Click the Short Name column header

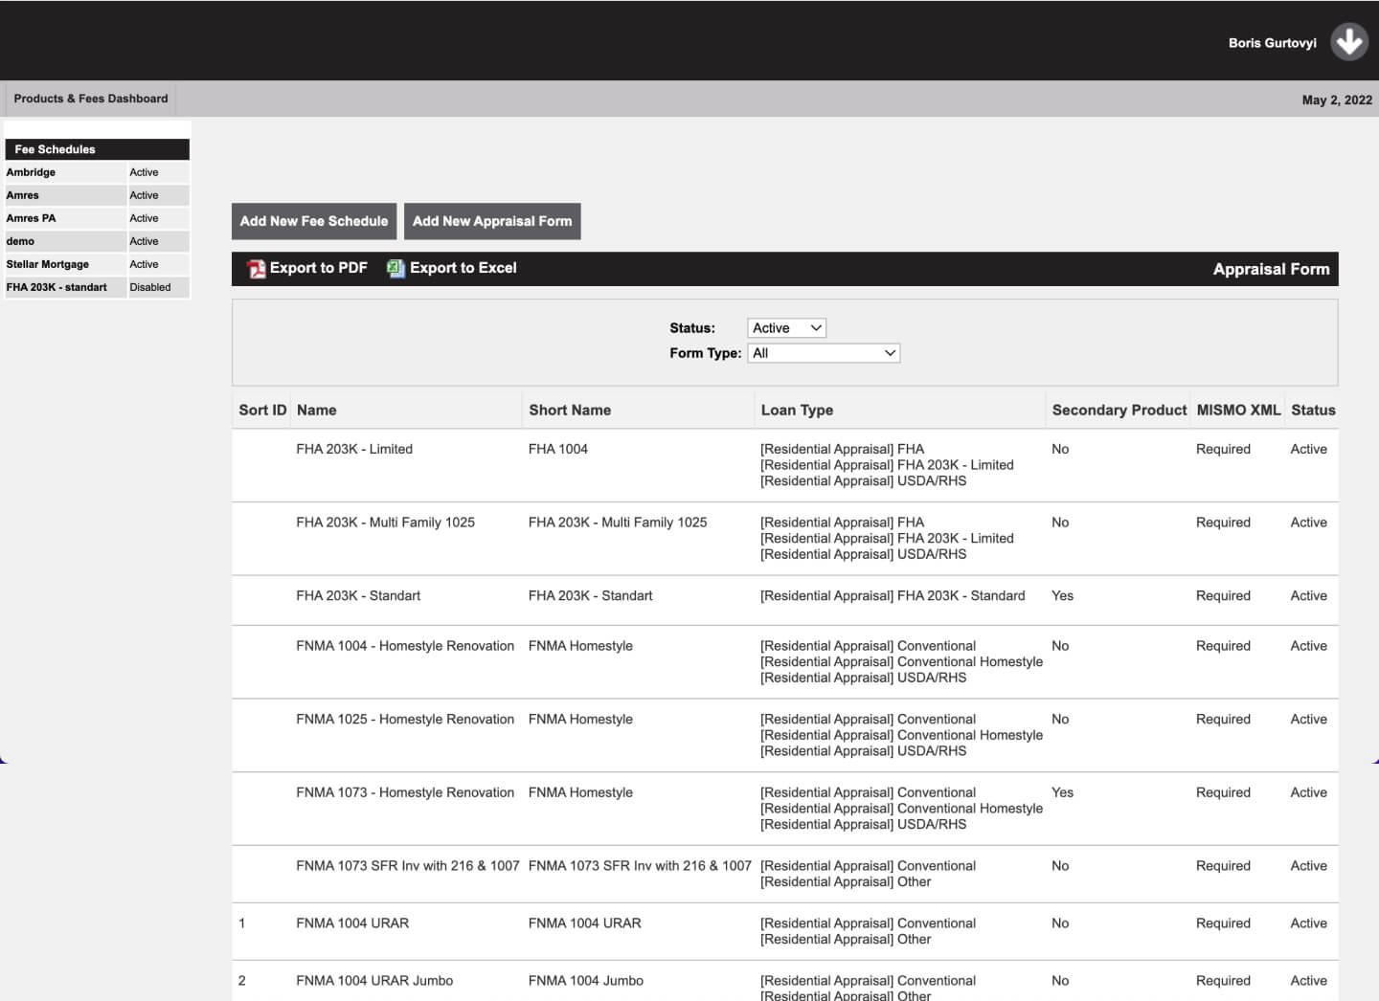570,410
